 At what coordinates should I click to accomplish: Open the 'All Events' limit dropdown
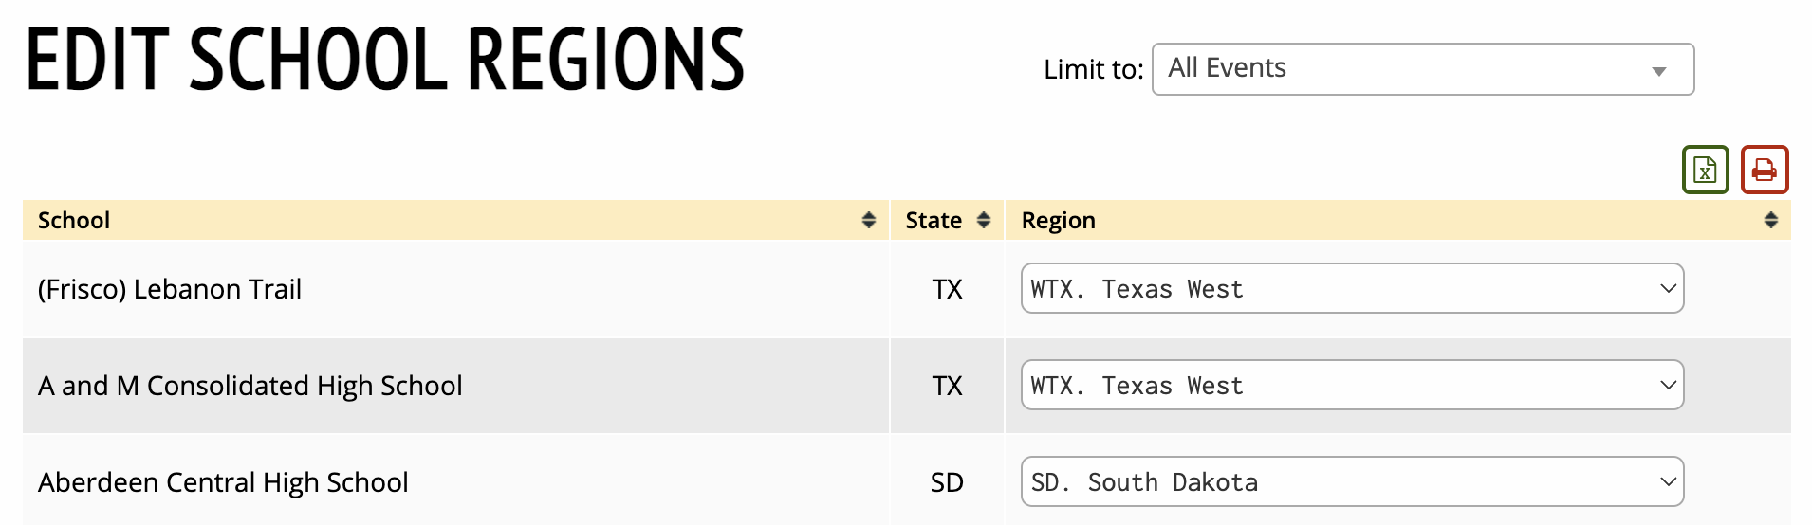click(1422, 69)
